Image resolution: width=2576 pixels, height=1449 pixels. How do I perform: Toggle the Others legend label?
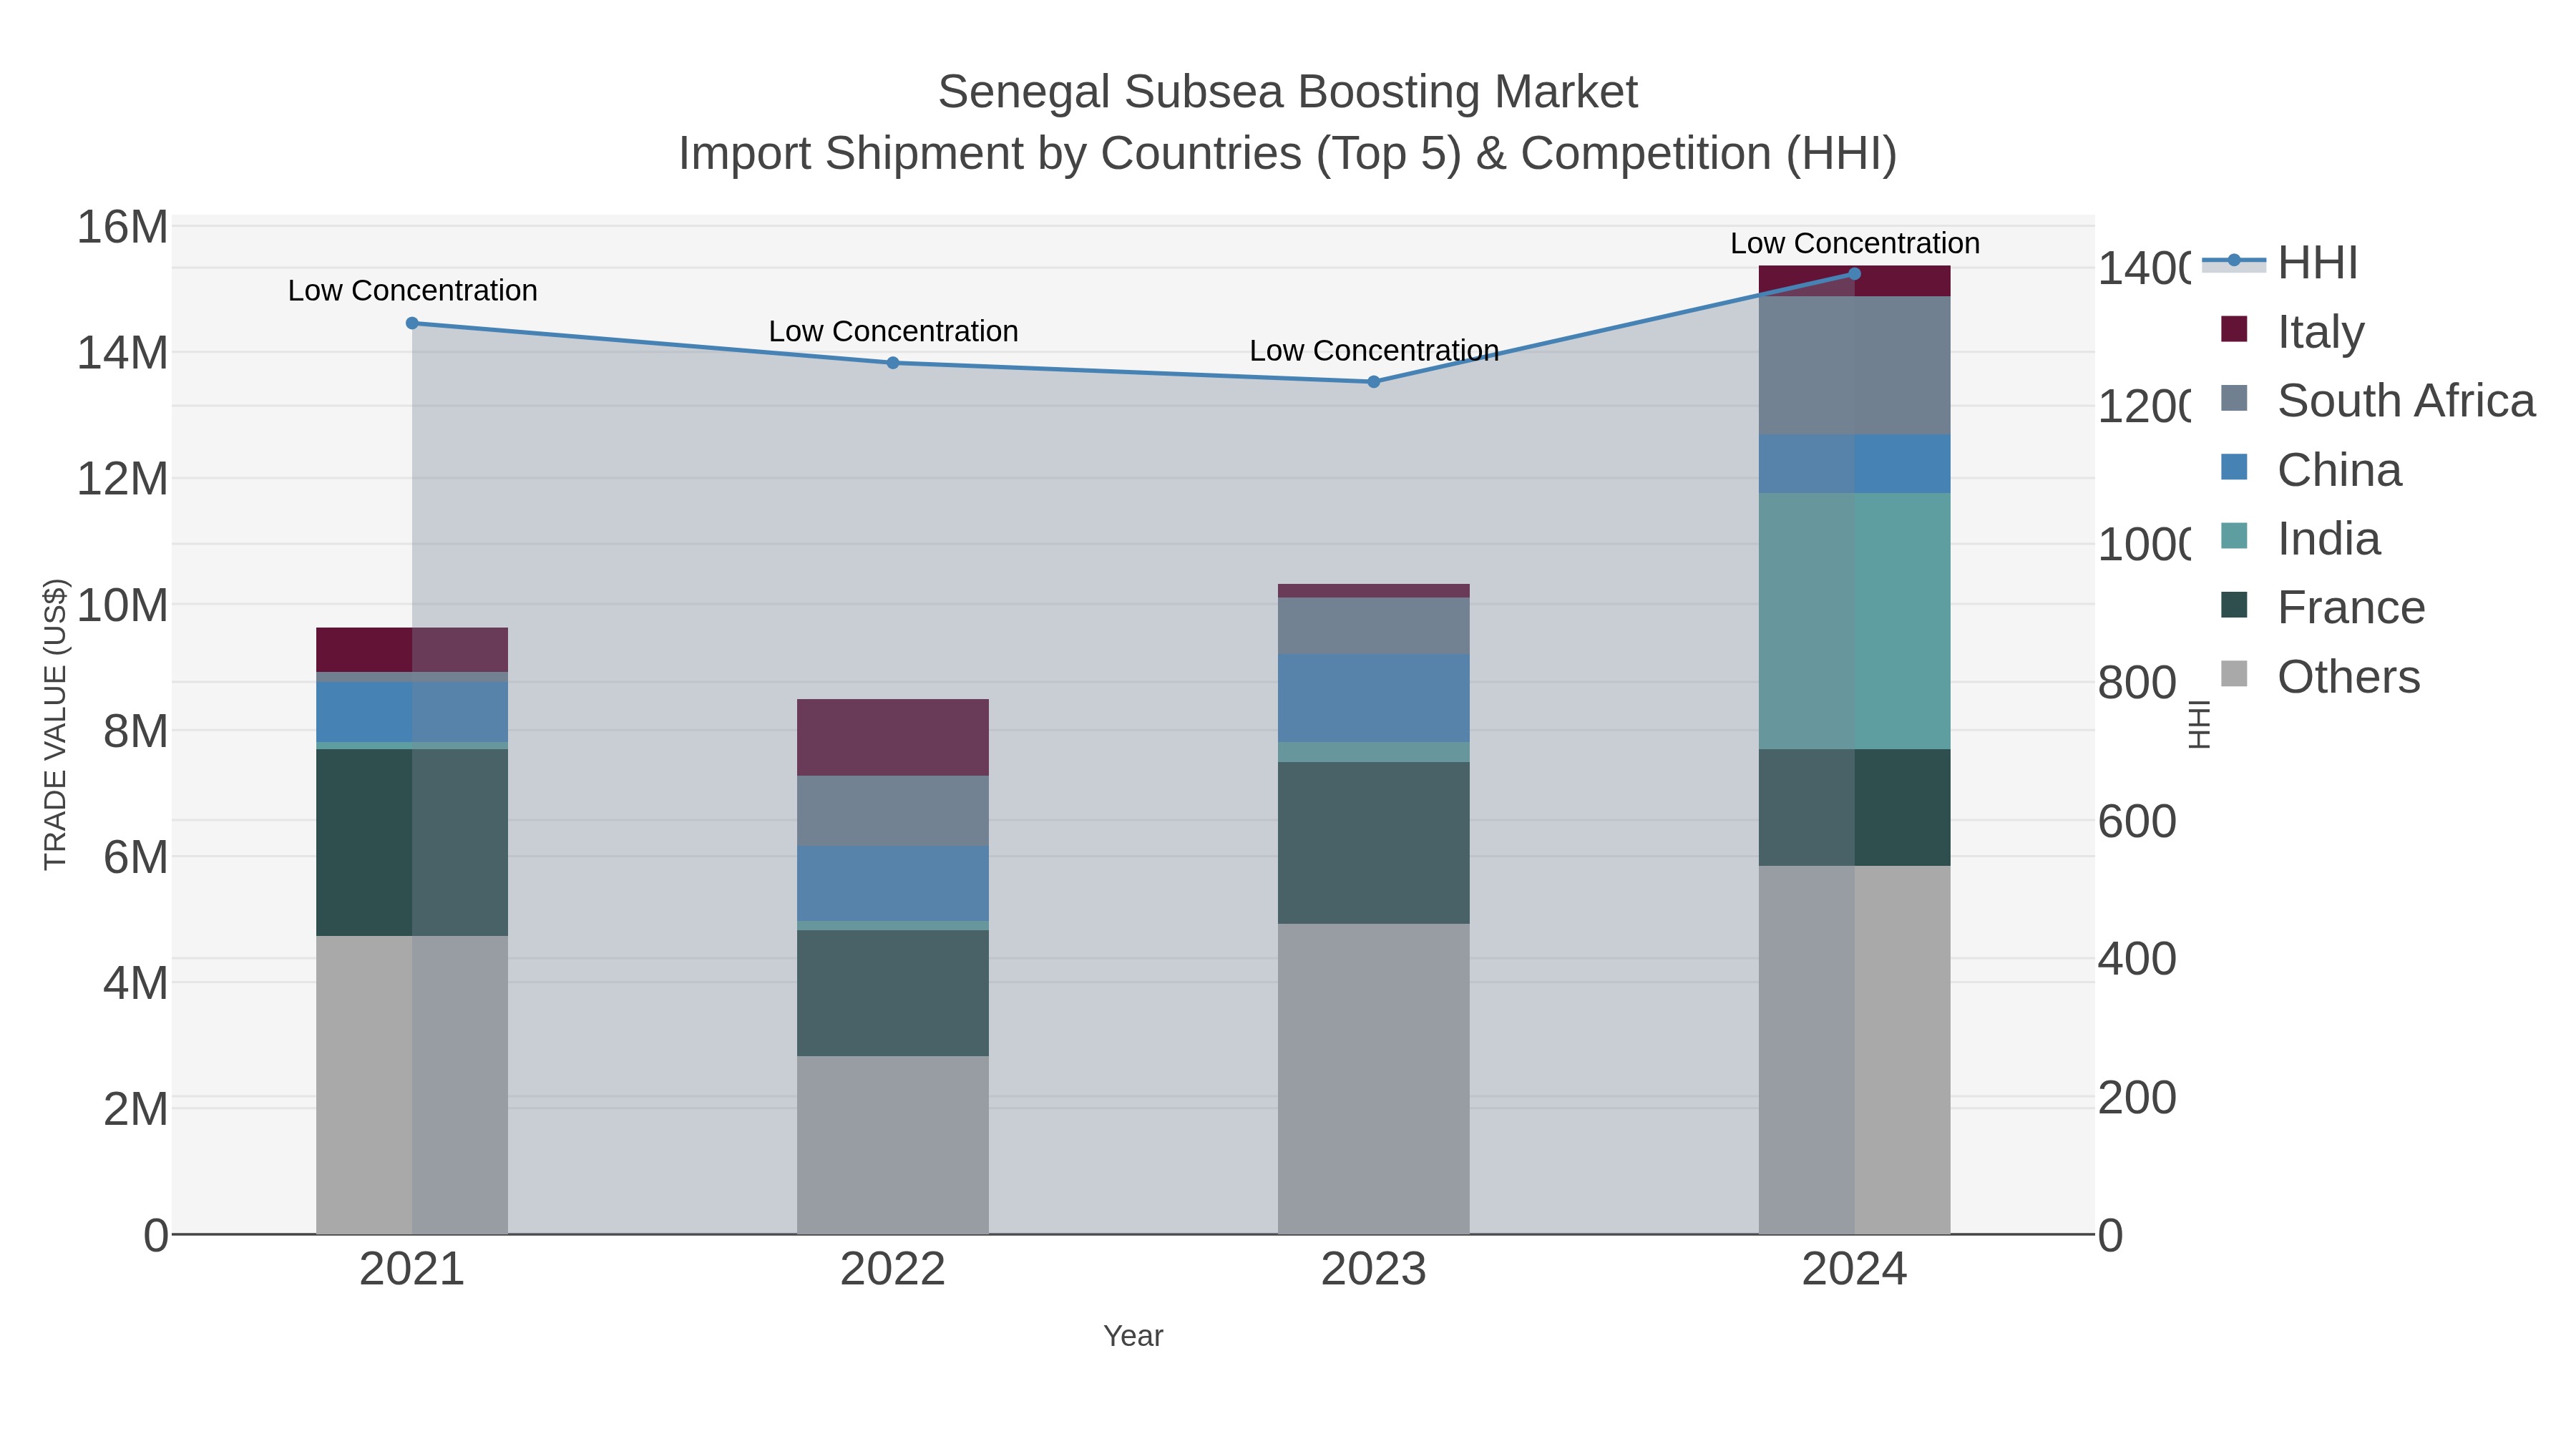(2349, 677)
